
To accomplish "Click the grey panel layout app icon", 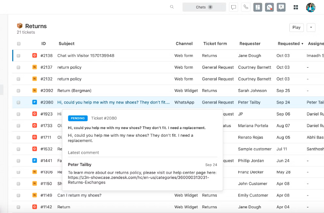I will [x=257, y=7].
